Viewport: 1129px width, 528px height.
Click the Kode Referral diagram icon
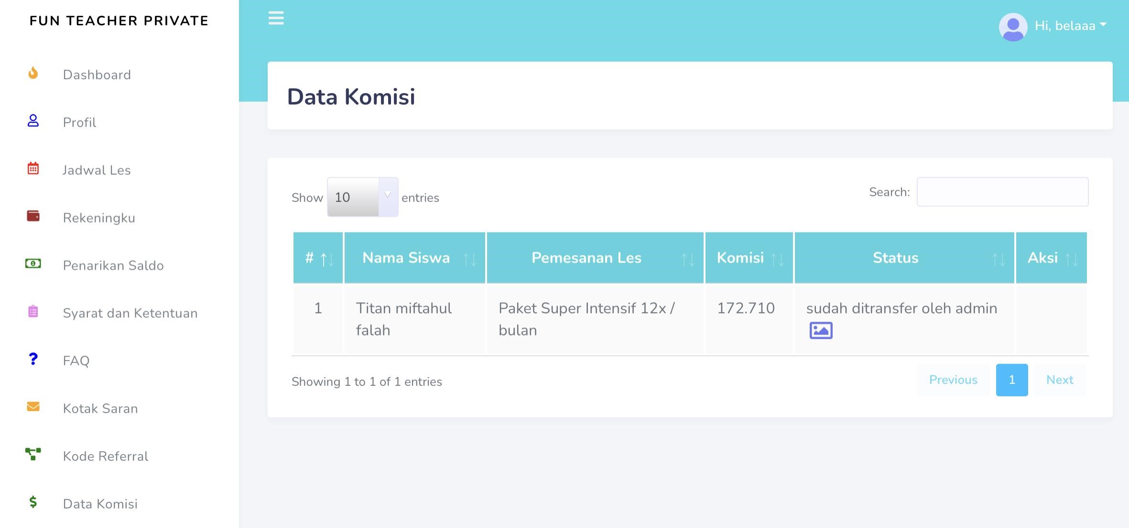point(33,454)
